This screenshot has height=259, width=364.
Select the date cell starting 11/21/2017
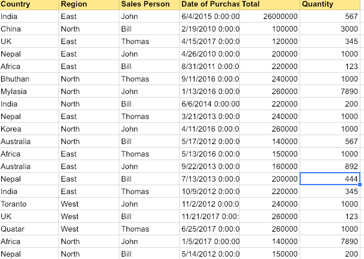(209, 217)
